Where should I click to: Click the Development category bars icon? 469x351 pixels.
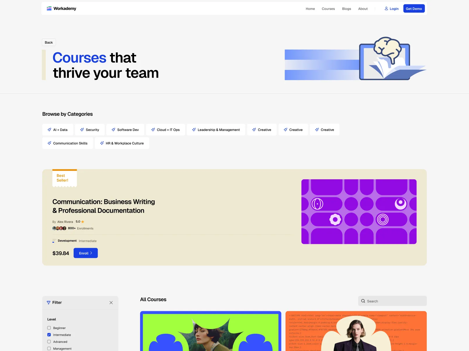point(54,241)
